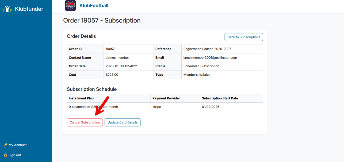Click the Subscription Start Date column header
344x162 pixels.
tap(220, 98)
